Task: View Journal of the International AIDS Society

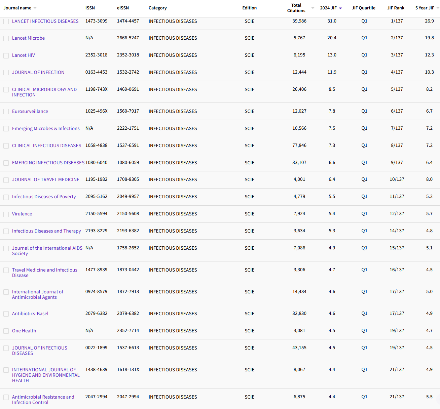Action: 47,251
